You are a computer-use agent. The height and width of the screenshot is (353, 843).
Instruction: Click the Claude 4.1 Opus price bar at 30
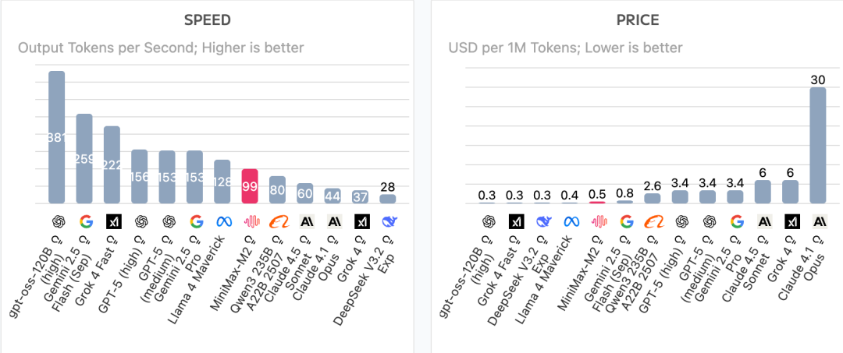(x=818, y=145)
